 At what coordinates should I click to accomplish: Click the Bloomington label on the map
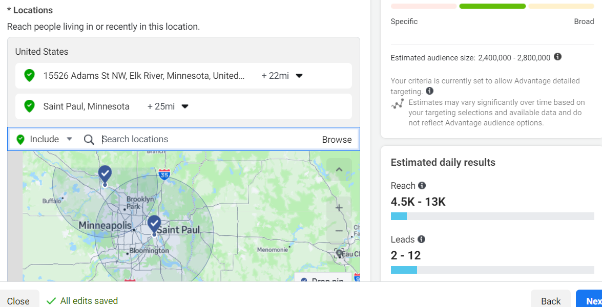tap(149, 251)
